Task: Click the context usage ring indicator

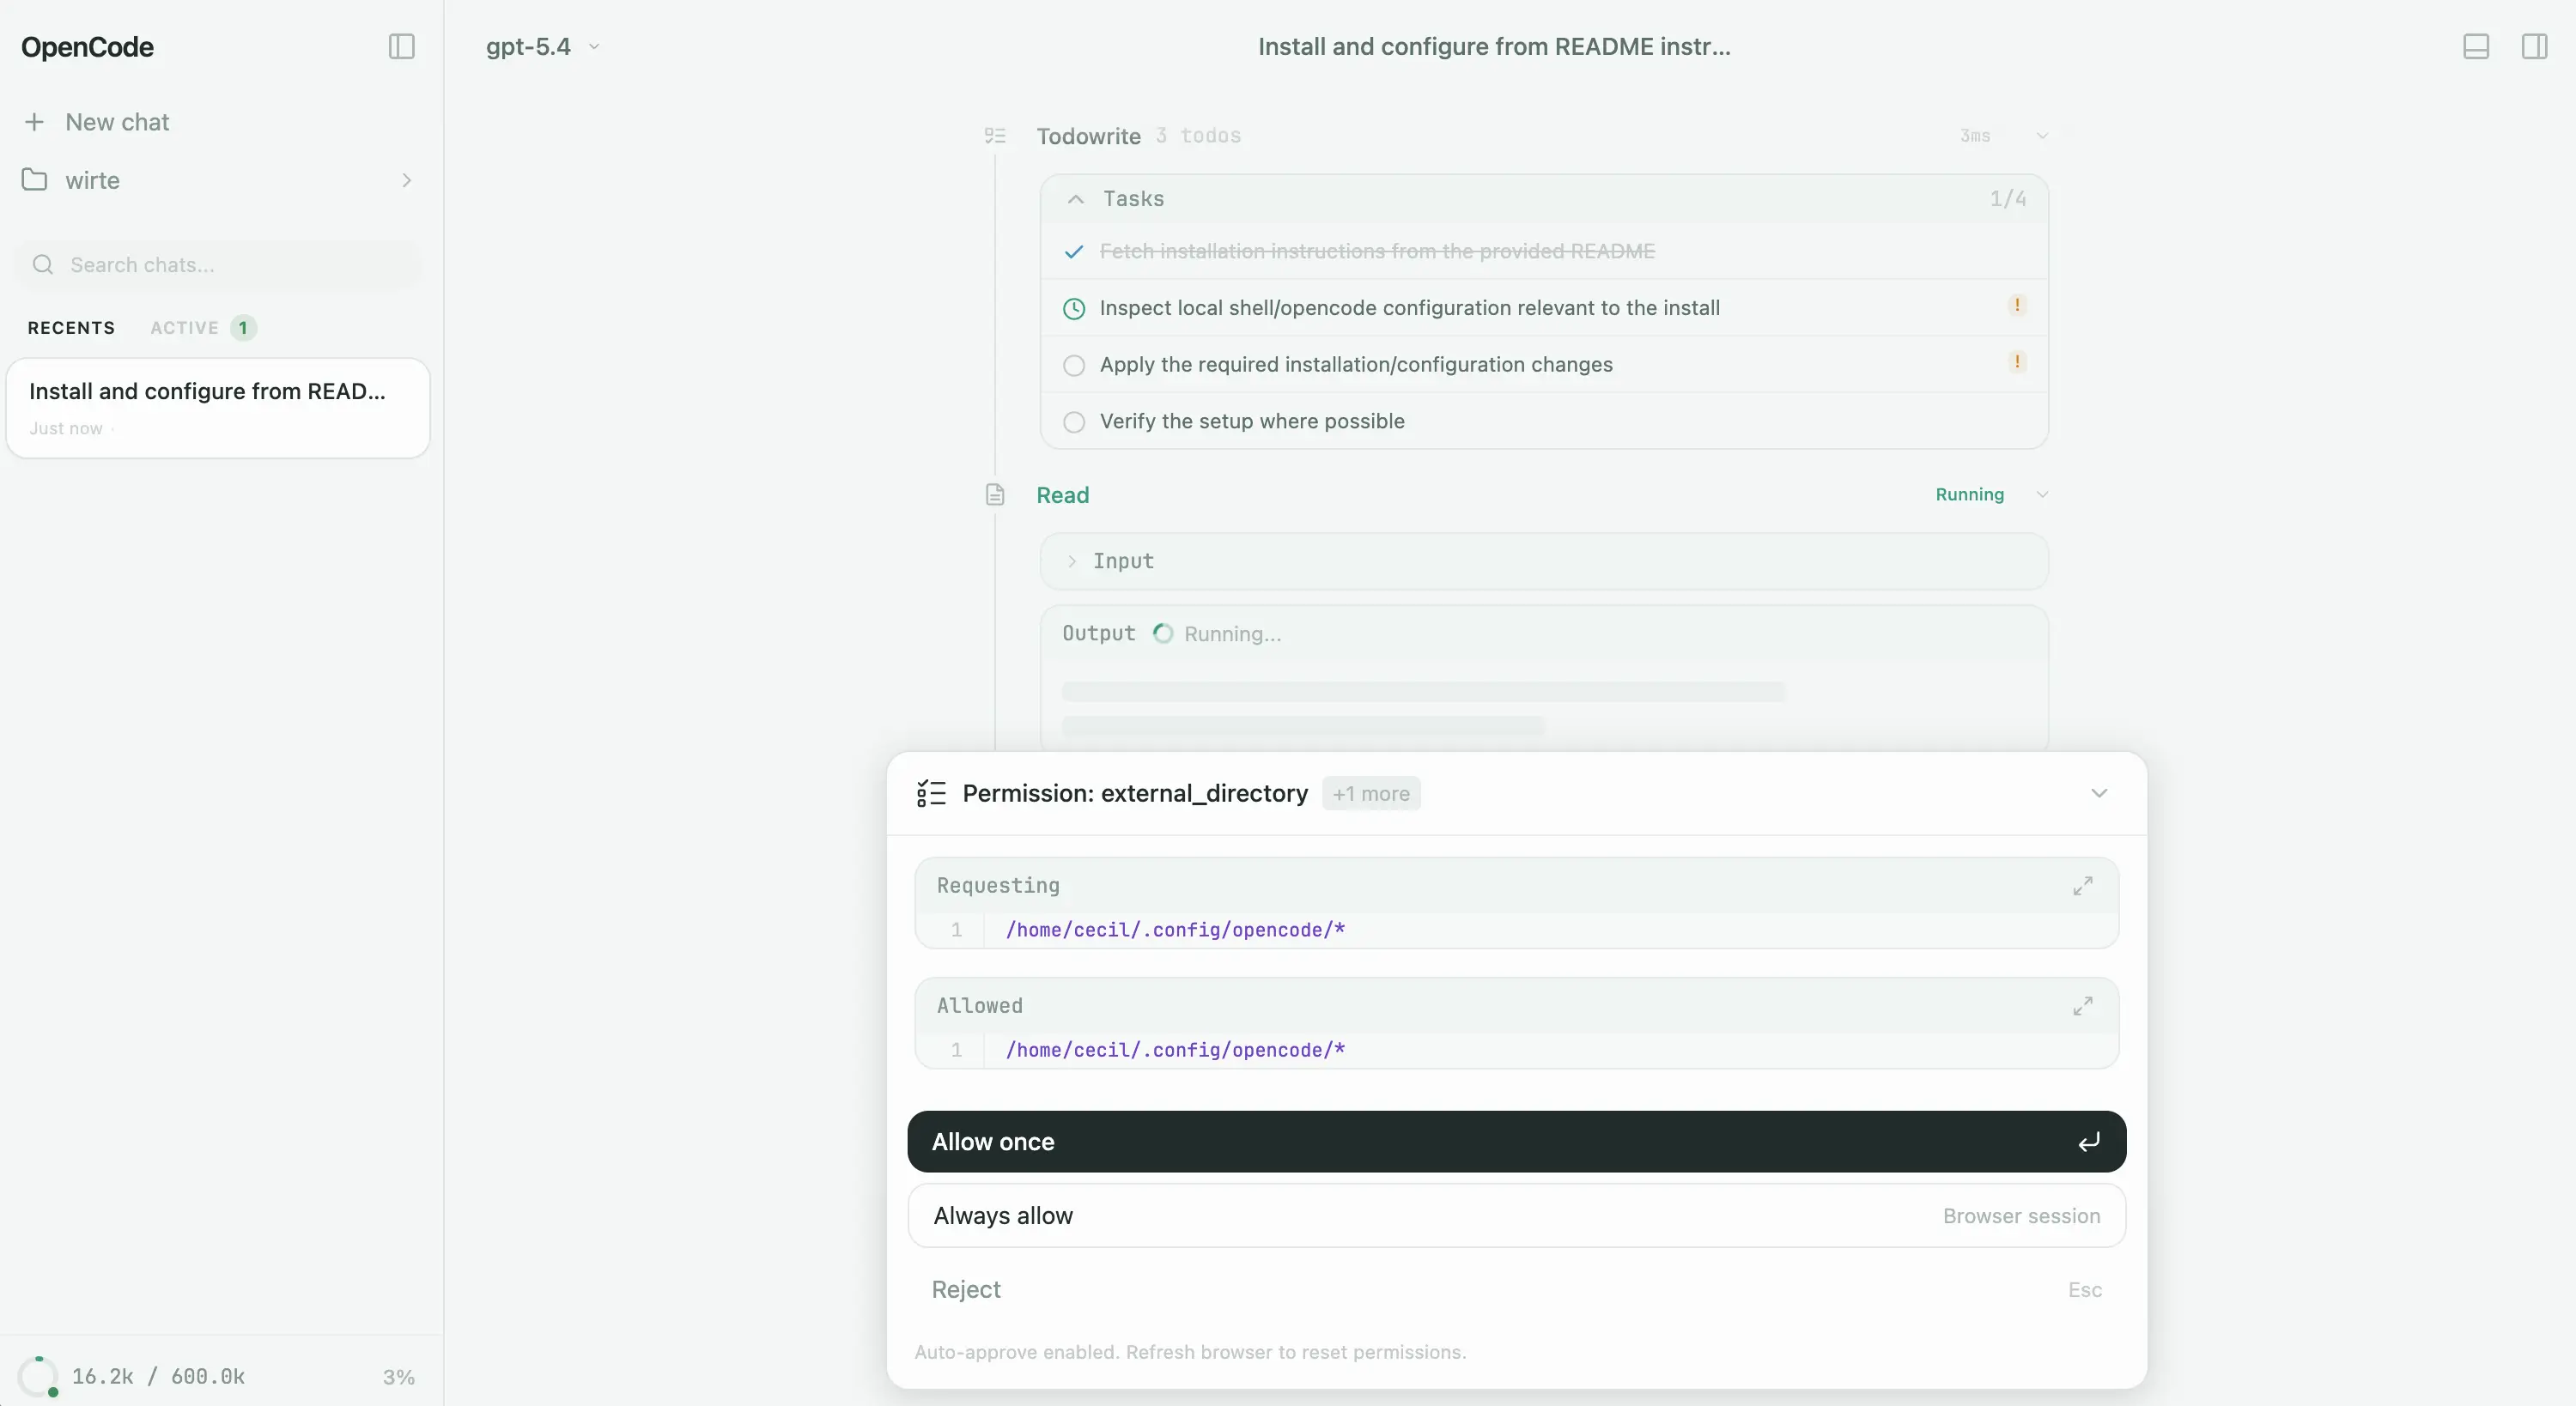Action: 38,1376
